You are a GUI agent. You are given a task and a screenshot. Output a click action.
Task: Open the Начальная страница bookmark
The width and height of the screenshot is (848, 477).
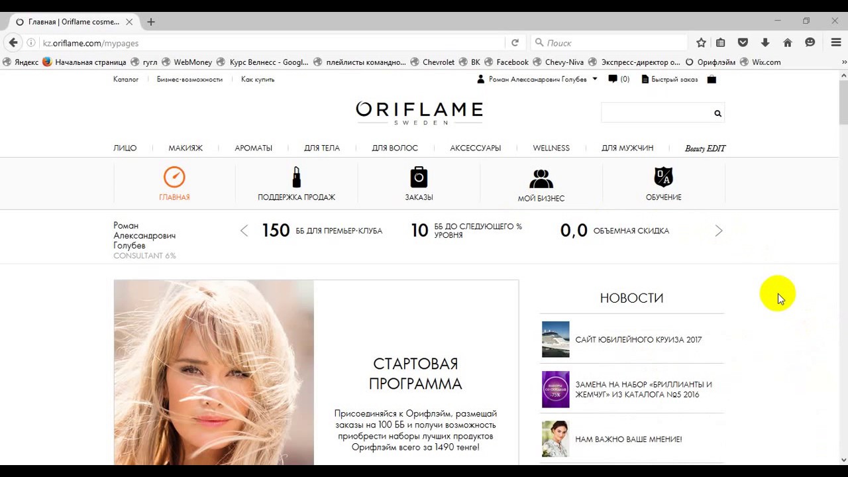point(84,62)
